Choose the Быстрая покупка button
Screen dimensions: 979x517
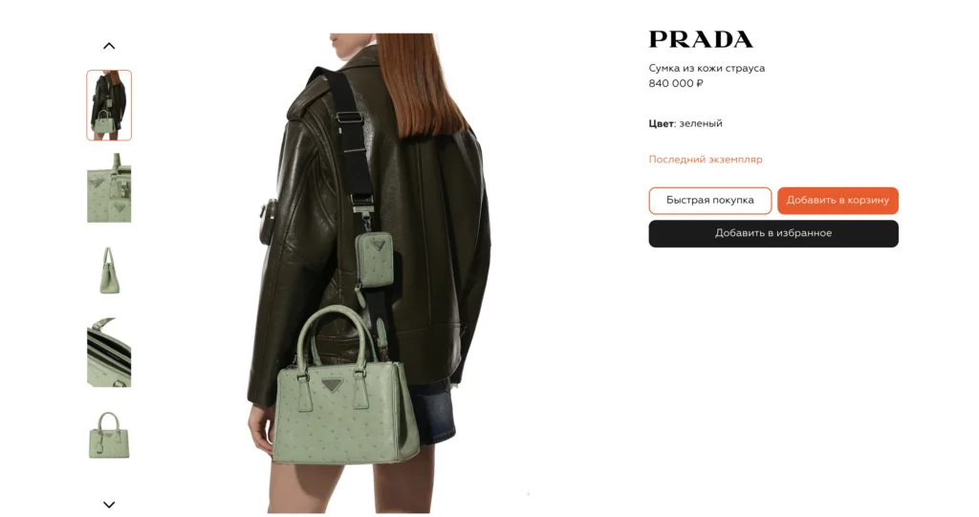(710, 201)
